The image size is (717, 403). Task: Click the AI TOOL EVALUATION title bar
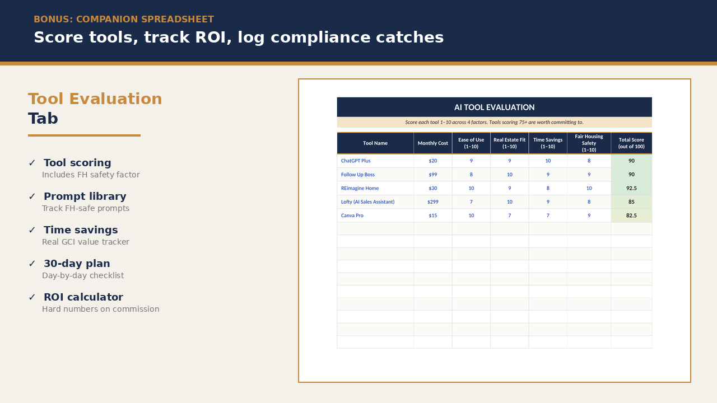[x=495, y=107]
